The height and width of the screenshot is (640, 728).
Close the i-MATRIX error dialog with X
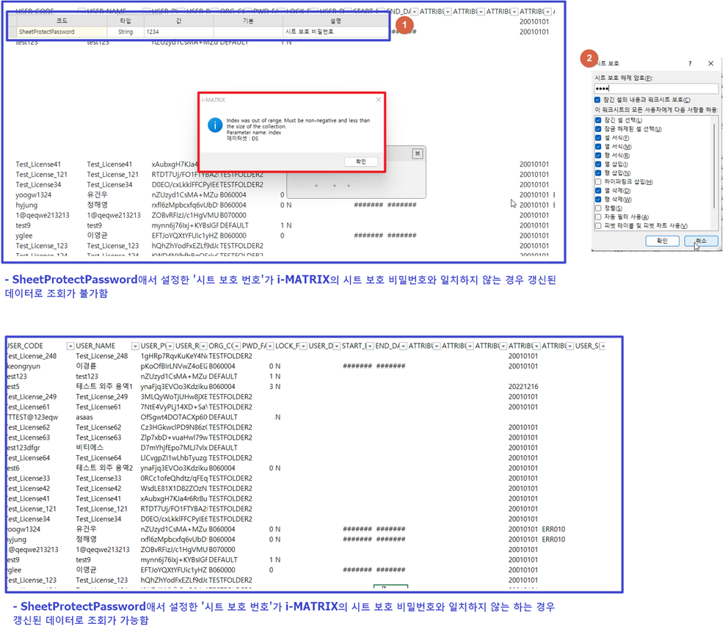(x=379, y=100)
